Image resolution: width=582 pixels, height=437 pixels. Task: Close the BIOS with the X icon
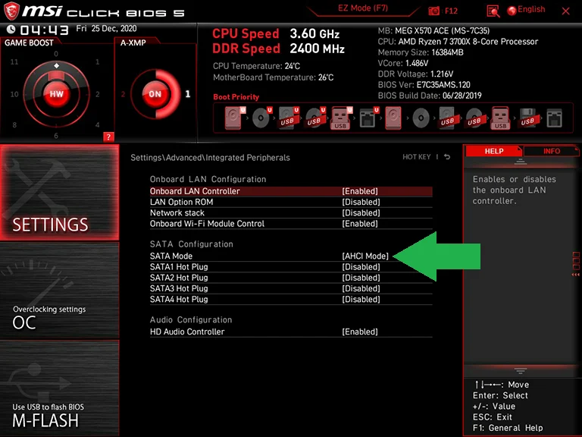565,11
